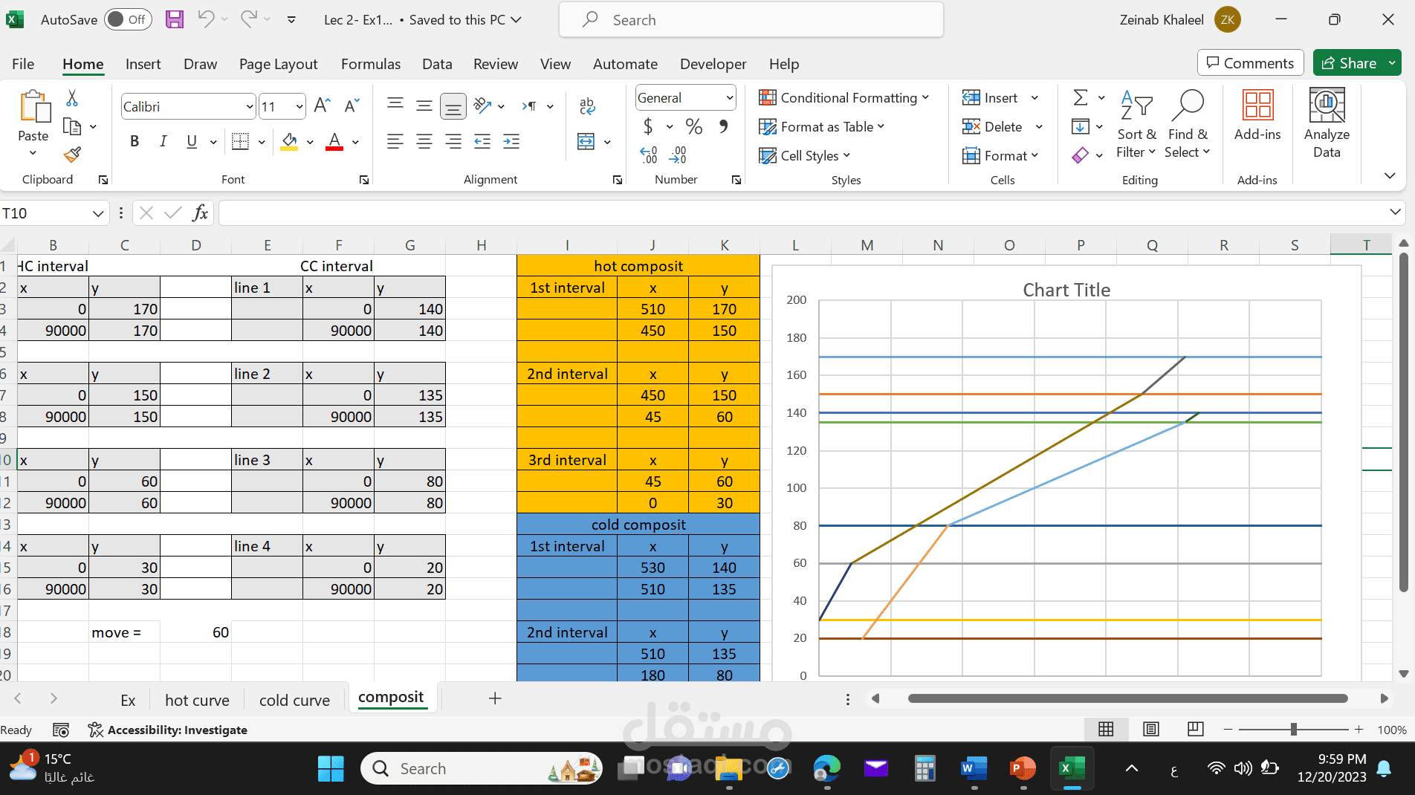Click the Save icon in title bar
This screenshot has height=795, width=1415.
[x=175, y=19]
